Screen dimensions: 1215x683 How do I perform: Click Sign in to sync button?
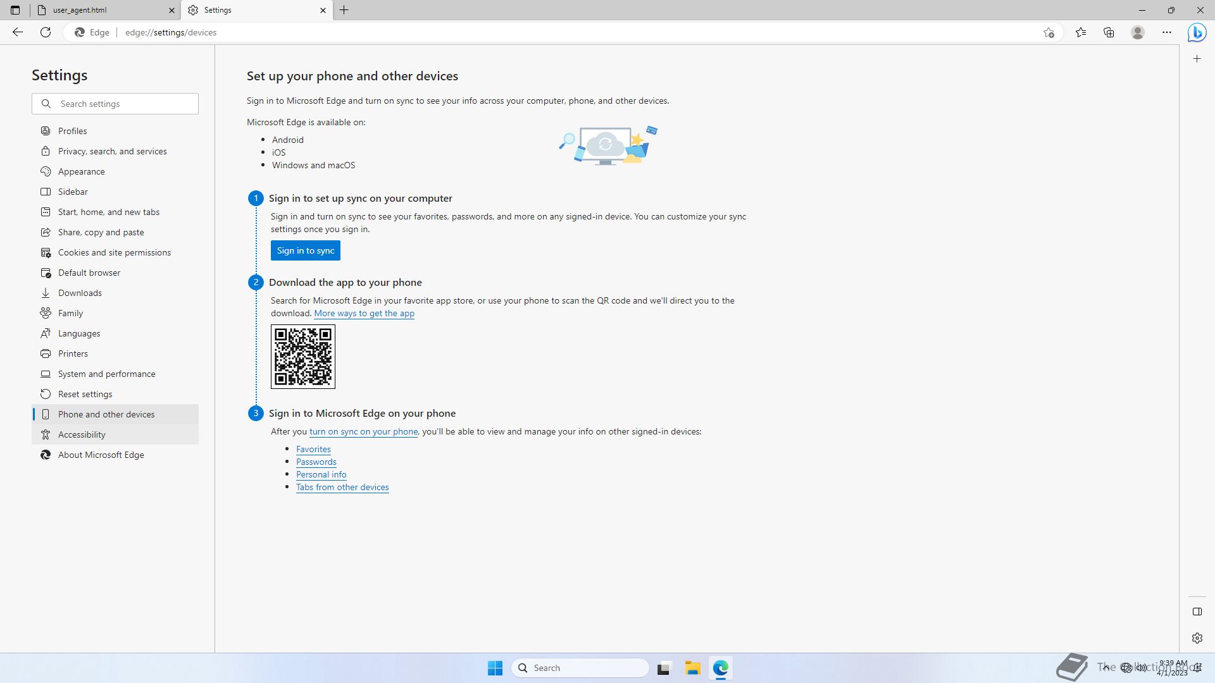[x=306, y=250]
